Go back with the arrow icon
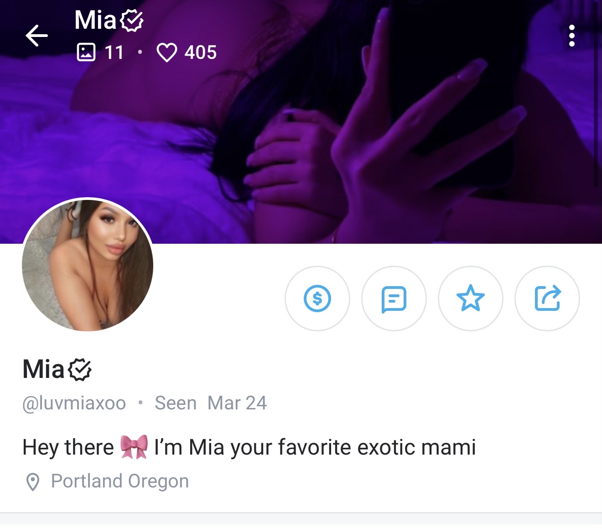The image size is (602, 529). pos(36,36)
